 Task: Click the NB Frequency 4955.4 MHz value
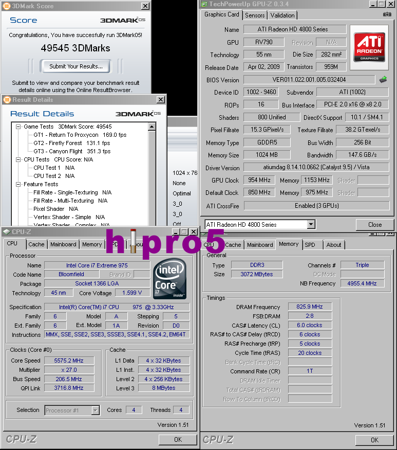coord(362,283)
